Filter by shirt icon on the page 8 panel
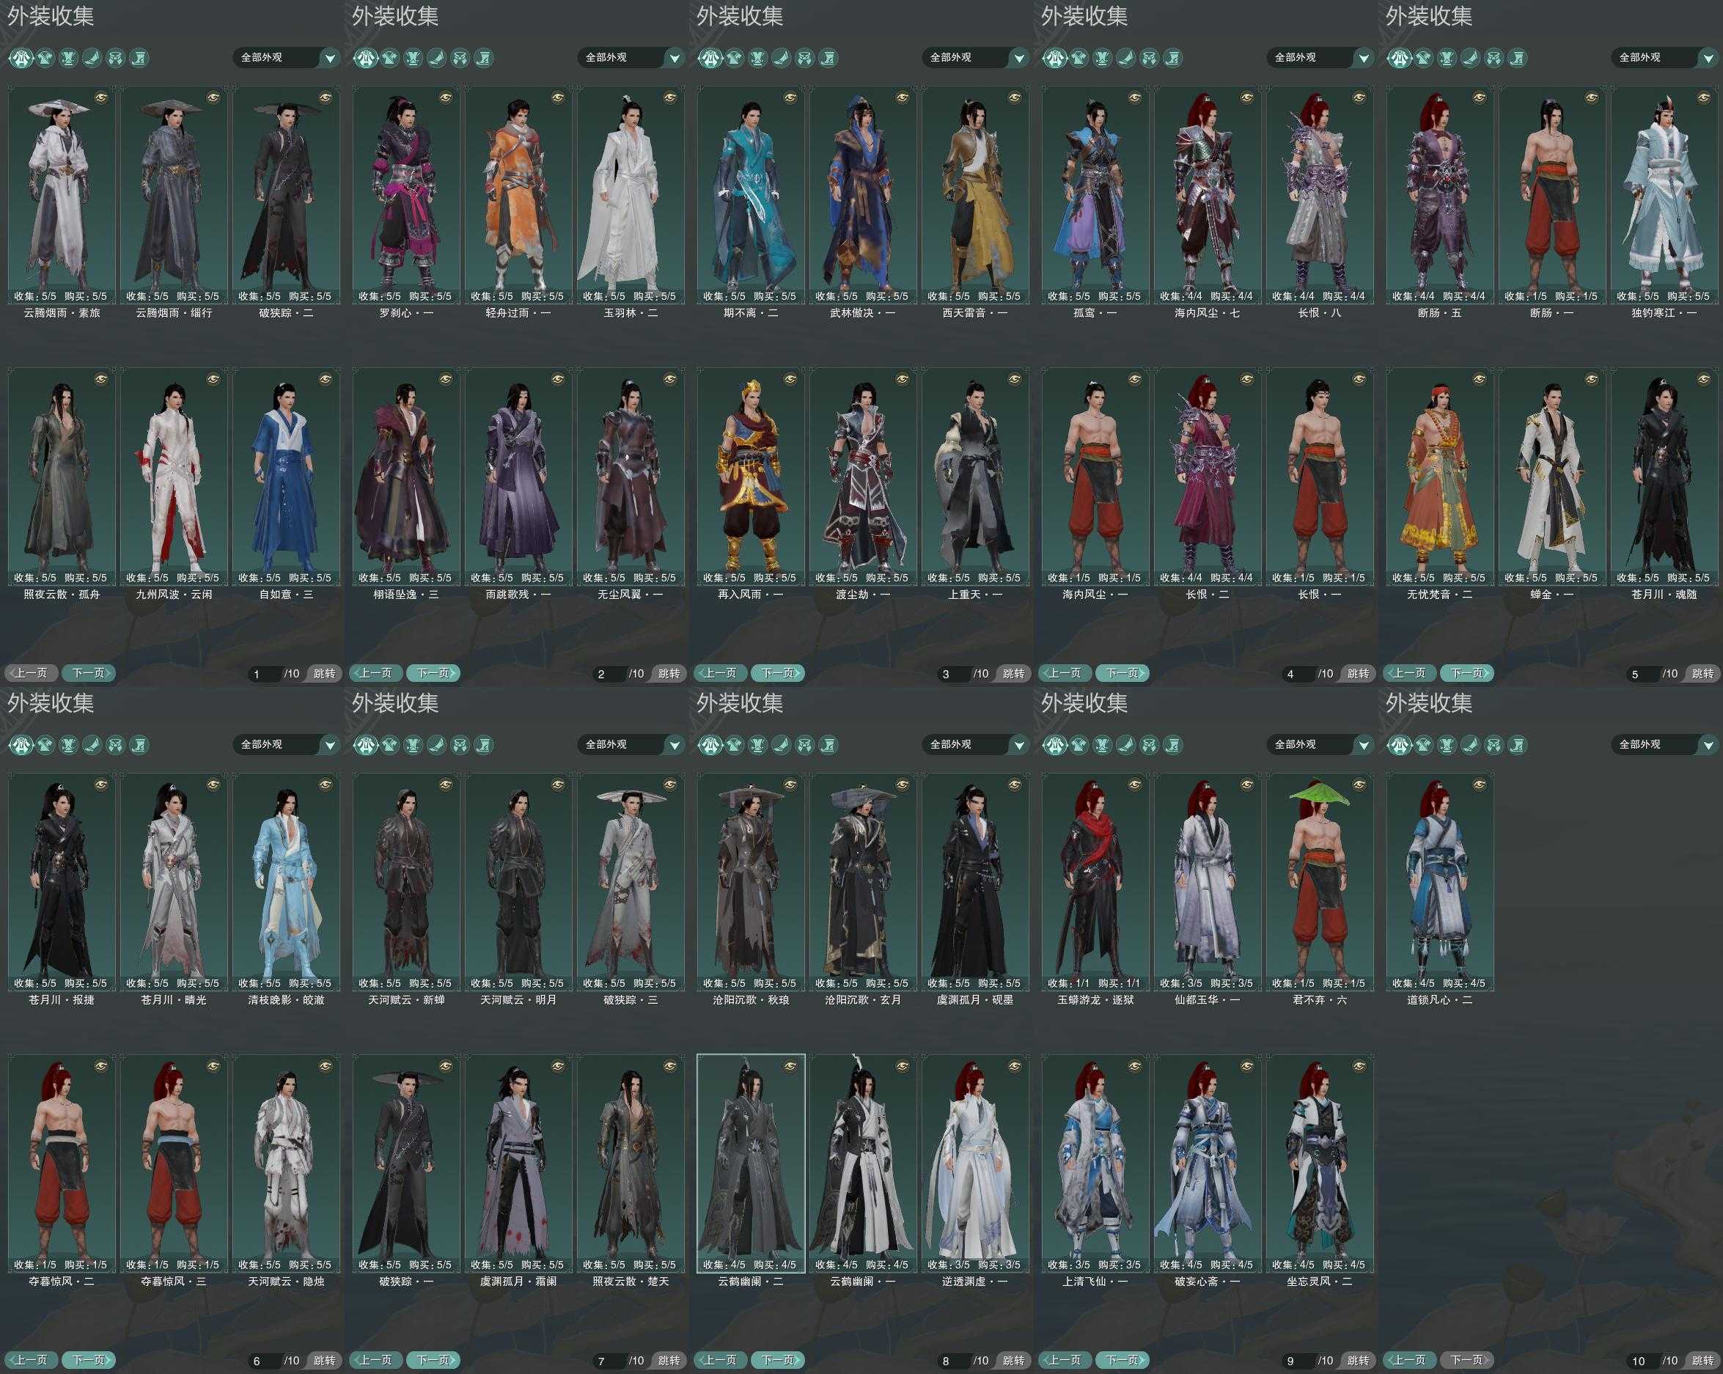Image resolution: width=1723 pixels, height=1374 pixels. 734,746
